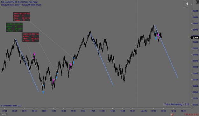Viewport: 199px width, 116px height.
Task: Select the blue trend line starting at the 12:25 peak
Action: point(102,59)
